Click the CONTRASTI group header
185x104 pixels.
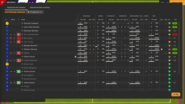(x=123, y=16)
